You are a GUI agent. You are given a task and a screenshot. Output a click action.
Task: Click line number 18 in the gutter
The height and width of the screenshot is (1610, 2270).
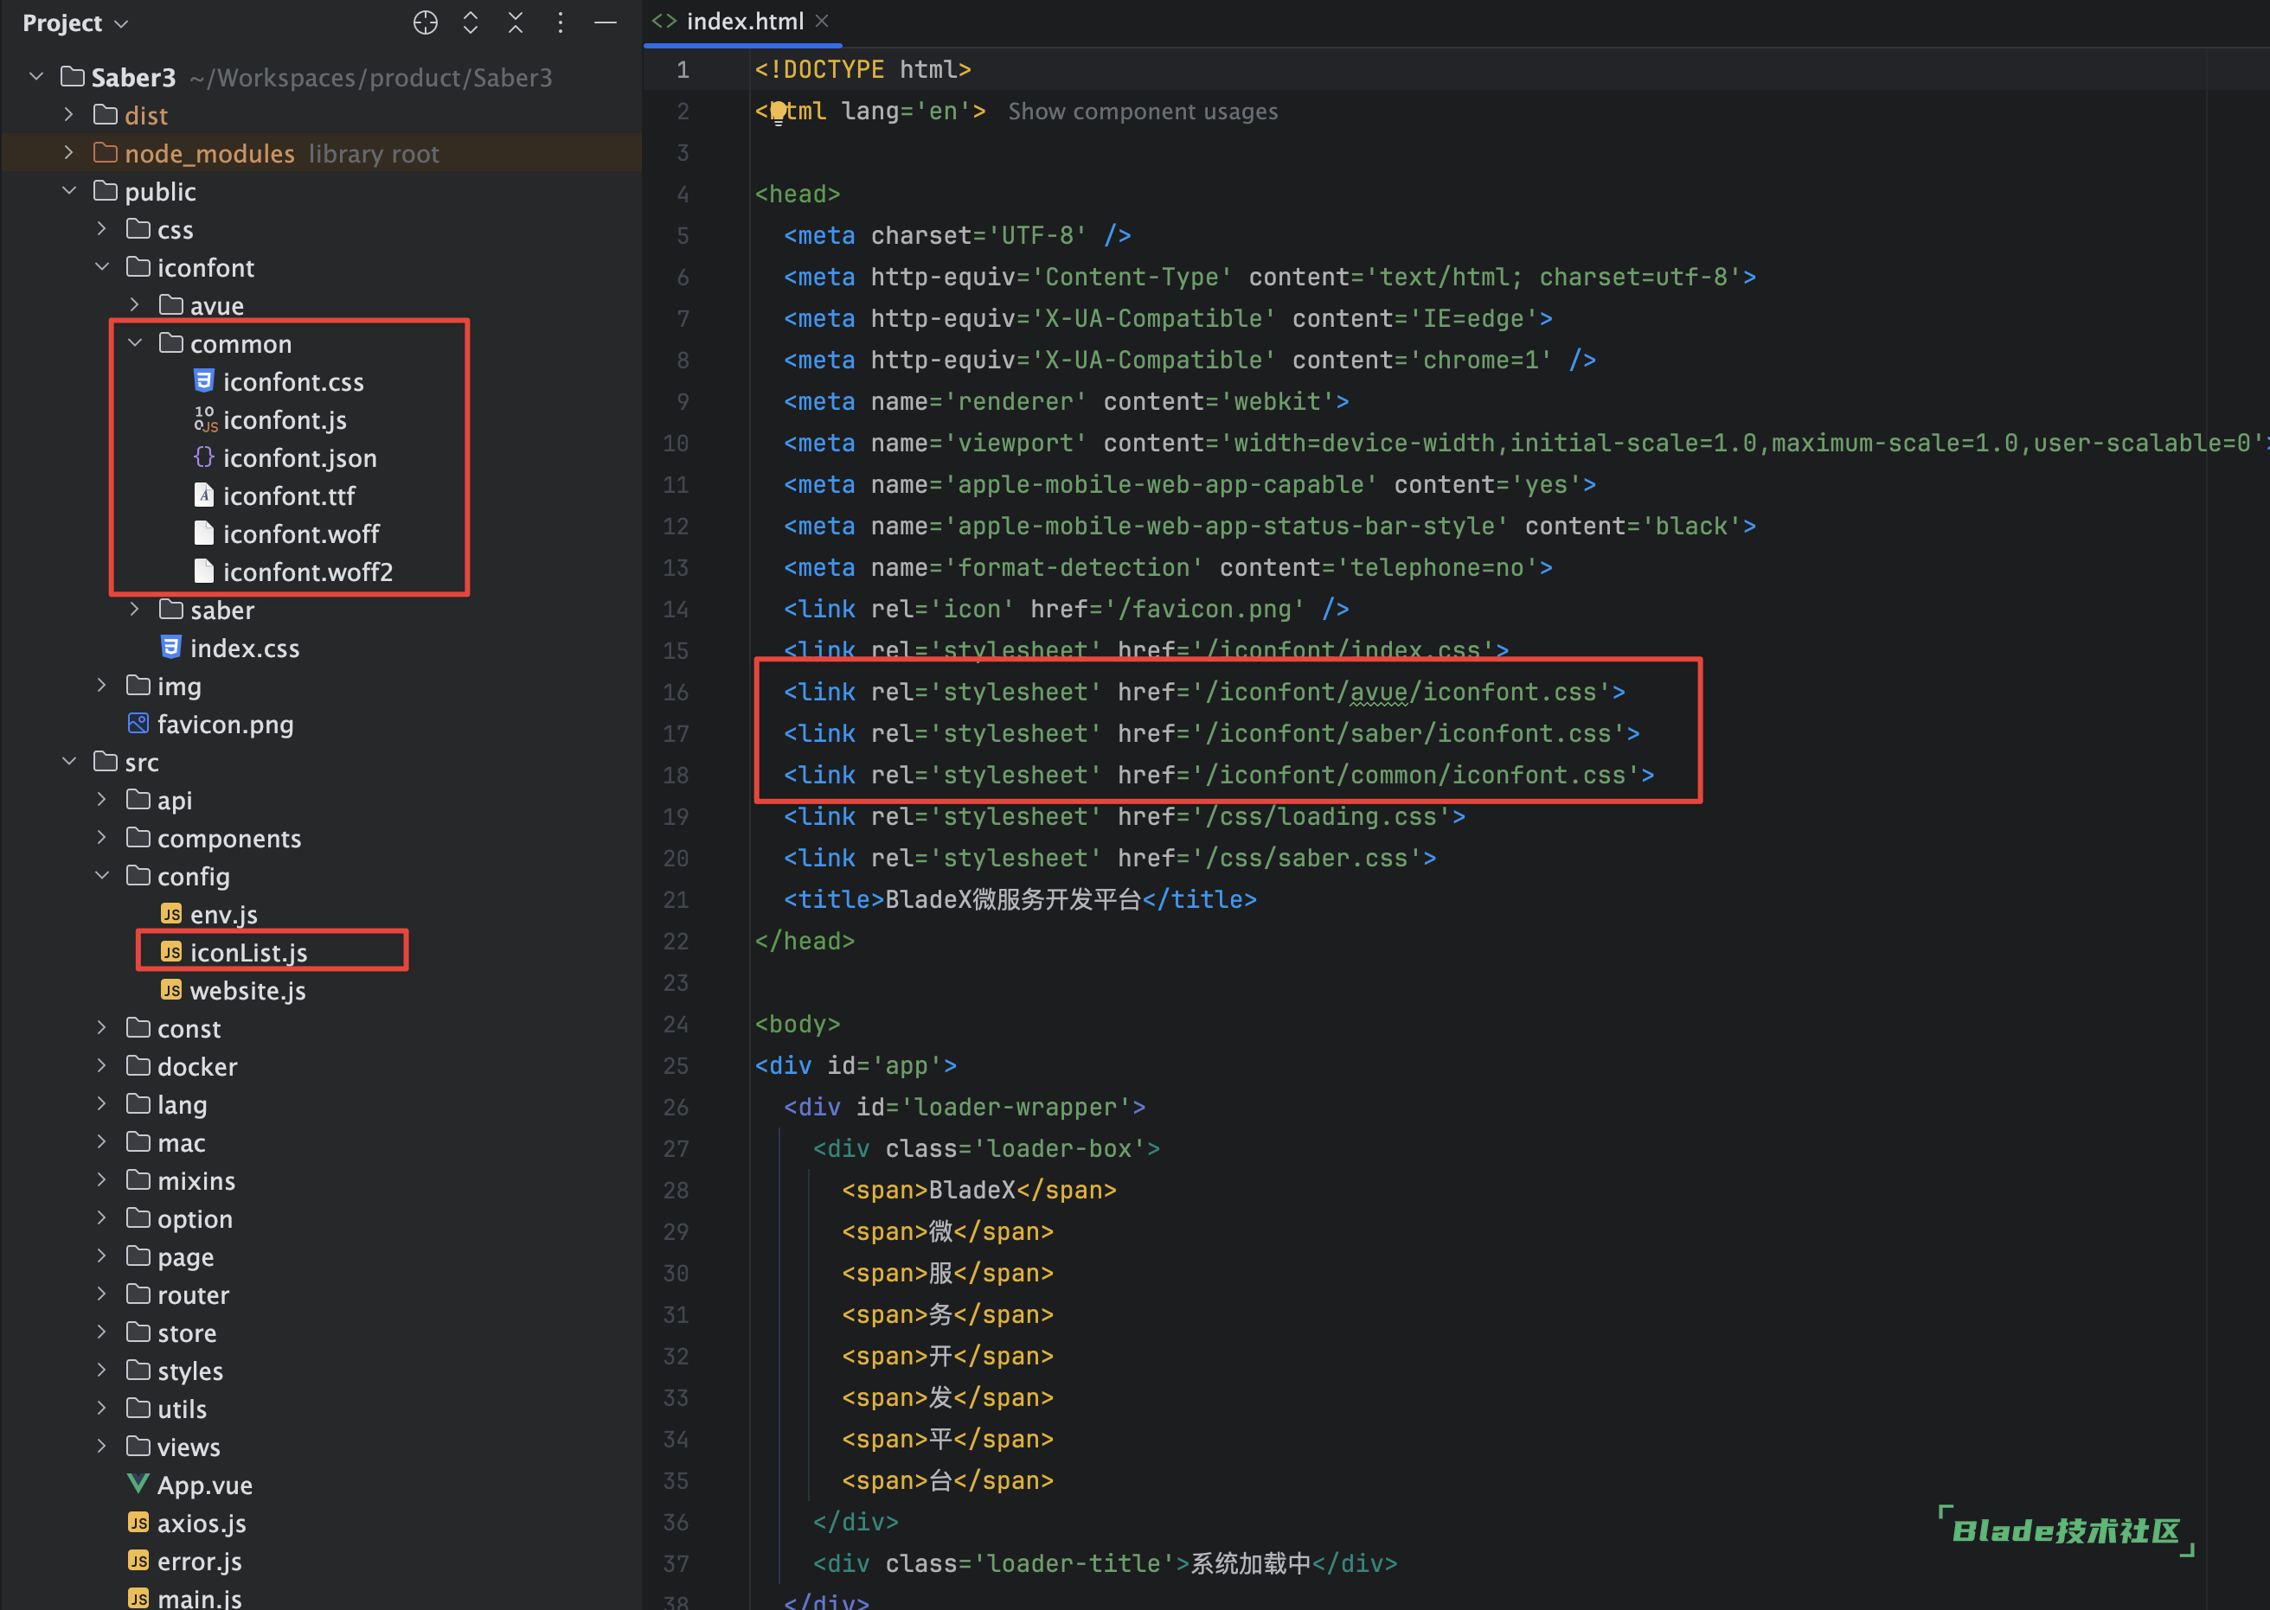tap(677, 776)
